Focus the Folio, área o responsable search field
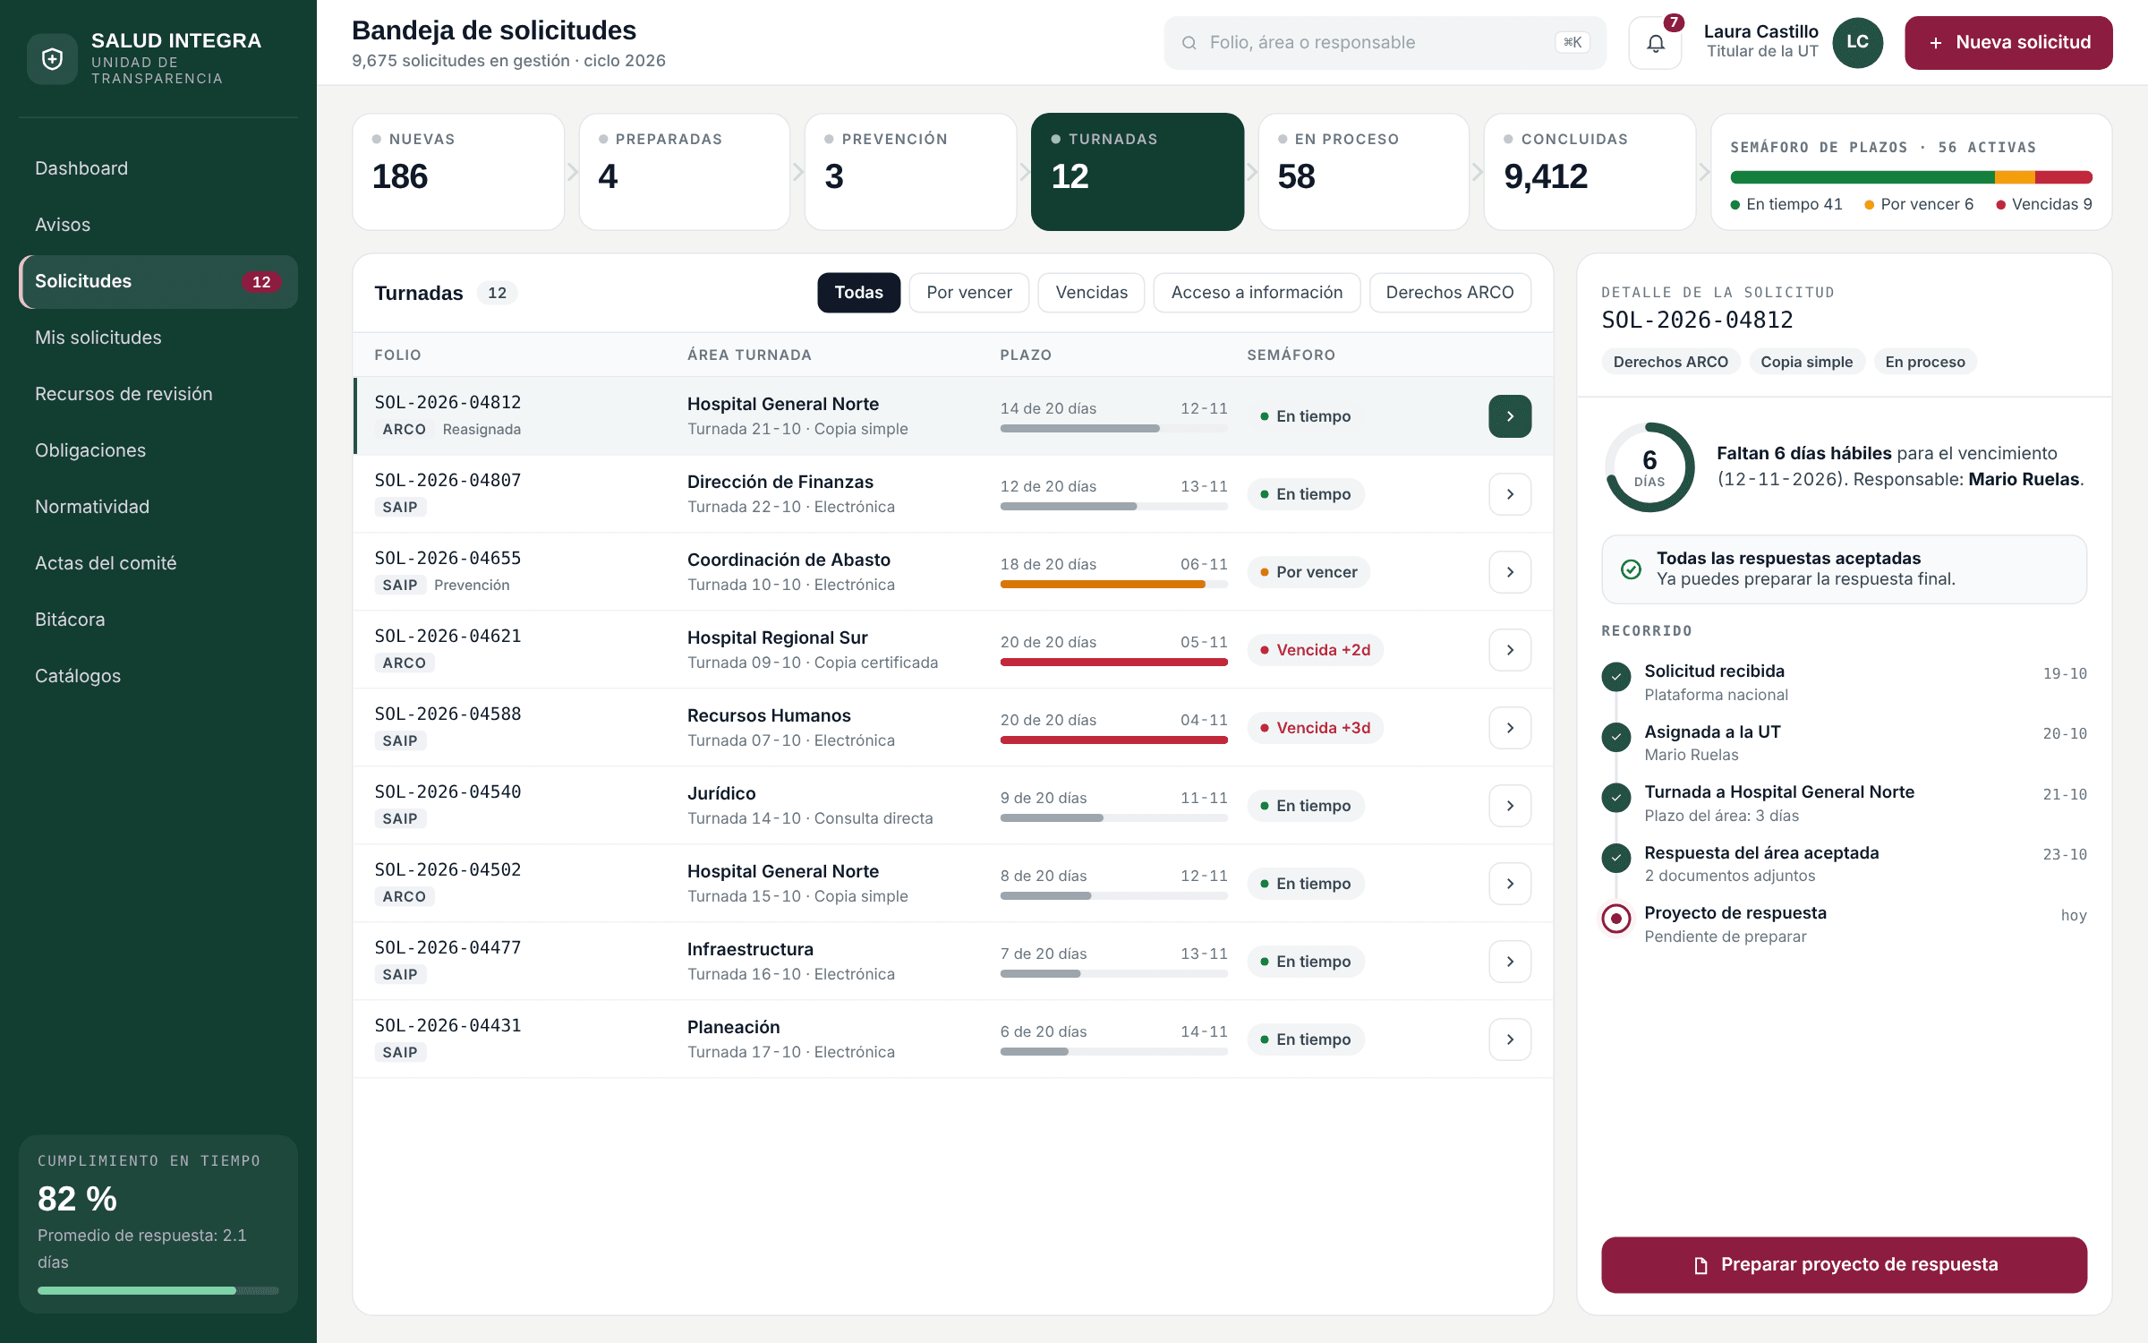 [x=1385, y=43]
